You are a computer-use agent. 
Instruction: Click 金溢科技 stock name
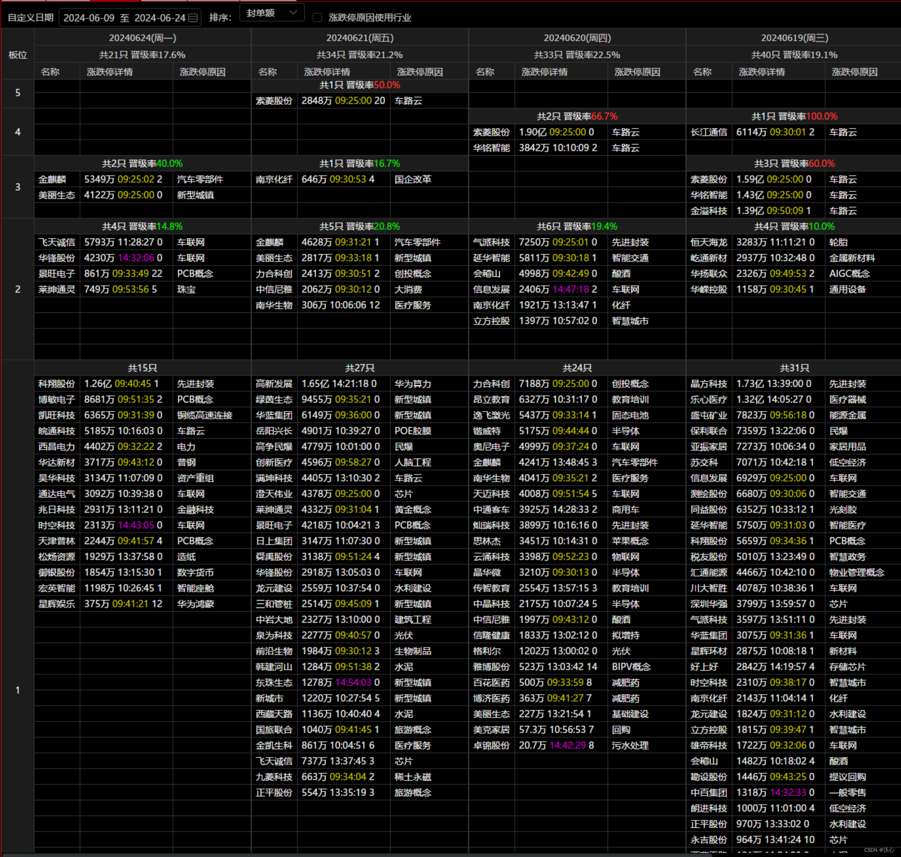tap(708, 211)
